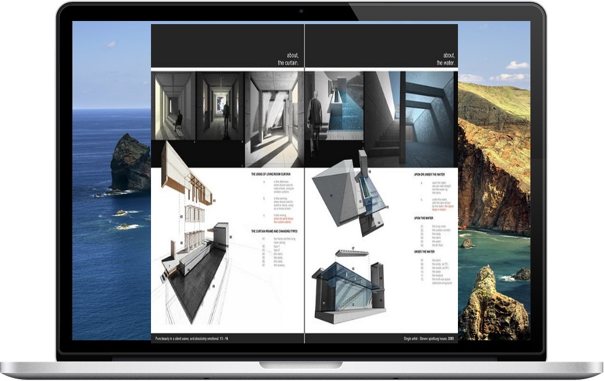The height and width of the screenshot is (381, 604).
Task: Click 'in the afternoon' curtain paragraph
Action: (284, 186)
